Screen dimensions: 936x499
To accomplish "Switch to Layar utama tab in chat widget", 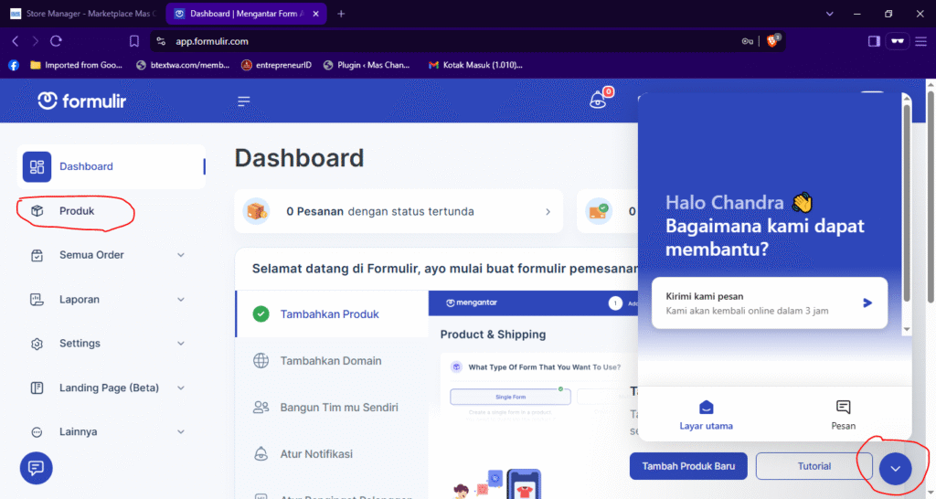I will pyautogui.click(x=707, y=414).
